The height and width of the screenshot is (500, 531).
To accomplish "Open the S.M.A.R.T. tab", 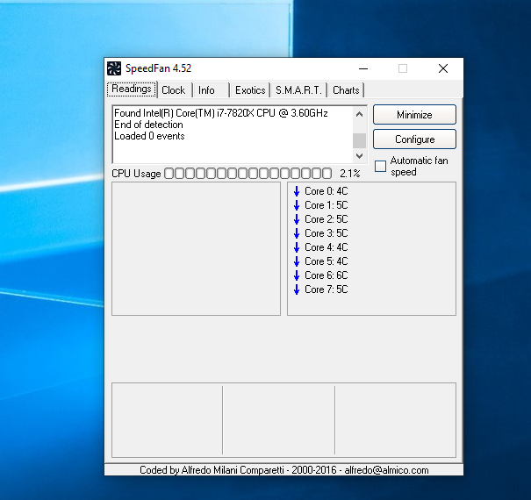I will pyautogui.click(x=298, y=90).
